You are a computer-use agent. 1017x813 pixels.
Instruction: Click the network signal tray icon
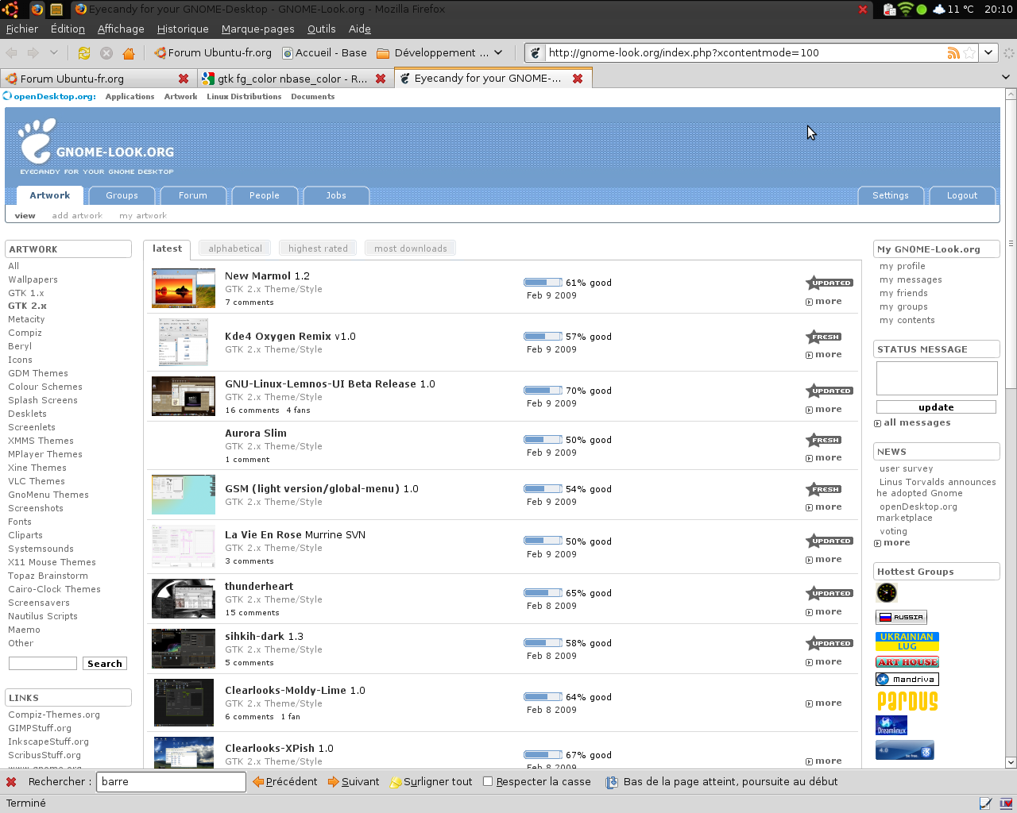[x=906, y=10]
